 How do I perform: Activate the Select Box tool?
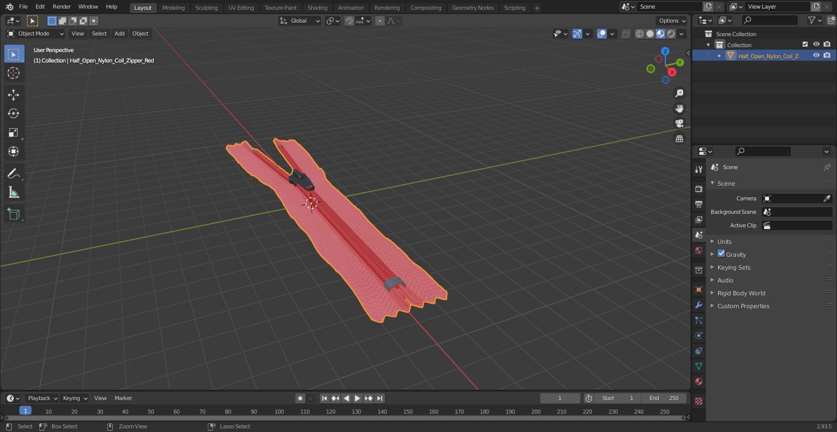(x=13, y=54)
